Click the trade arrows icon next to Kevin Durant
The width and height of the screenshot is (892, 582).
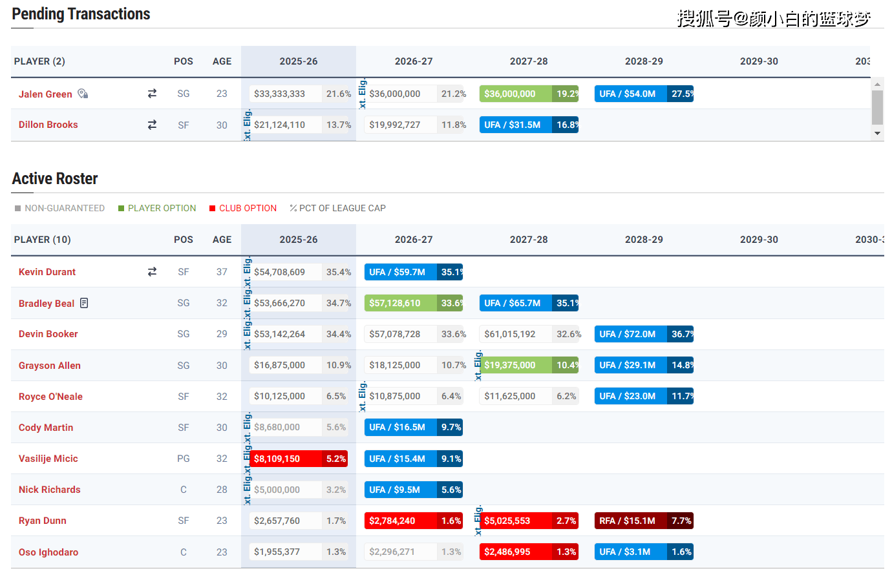(152, 272)
